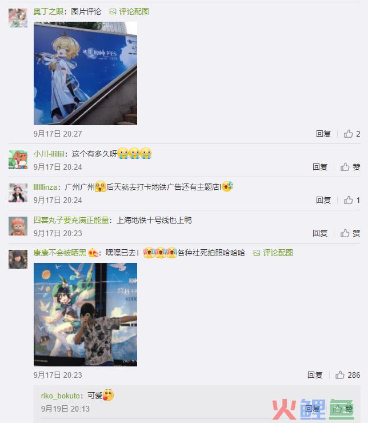
Task: Toggle 评论配图 on 康康不会被晒黑's comment
Action: coord(273,253)
